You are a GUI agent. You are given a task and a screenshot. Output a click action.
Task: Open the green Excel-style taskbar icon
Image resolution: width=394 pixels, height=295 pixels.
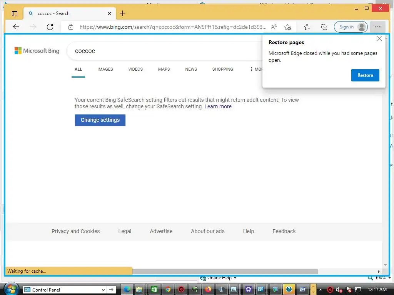point(154,290)
